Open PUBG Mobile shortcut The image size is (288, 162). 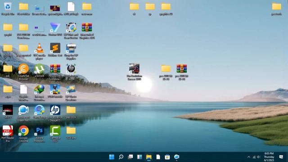point(55,89)
